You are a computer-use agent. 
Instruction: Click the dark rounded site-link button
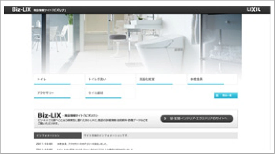tap(197, 119)
